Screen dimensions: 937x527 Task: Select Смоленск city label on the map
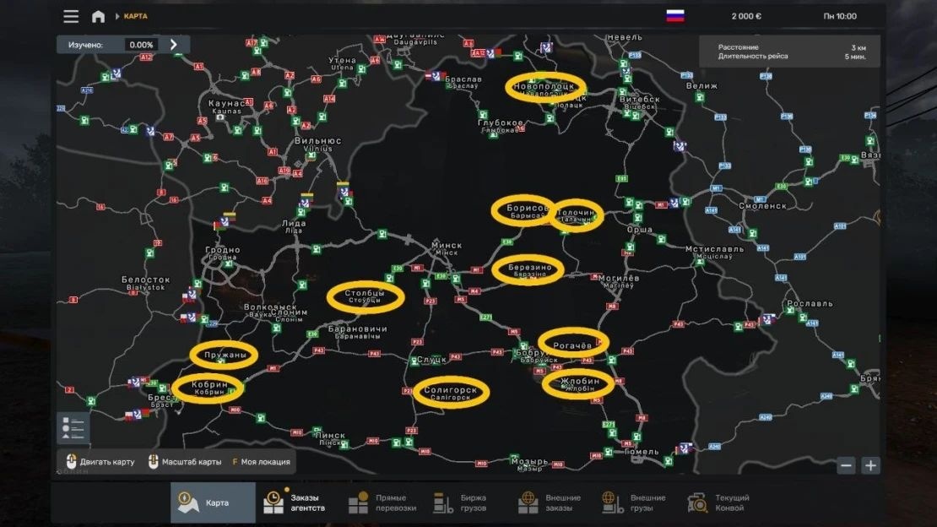763,206
